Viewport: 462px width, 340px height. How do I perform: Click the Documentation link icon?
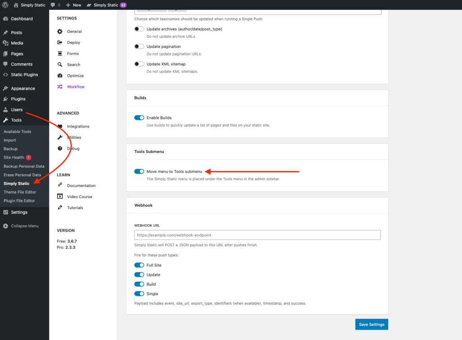(x=60, y=185)
